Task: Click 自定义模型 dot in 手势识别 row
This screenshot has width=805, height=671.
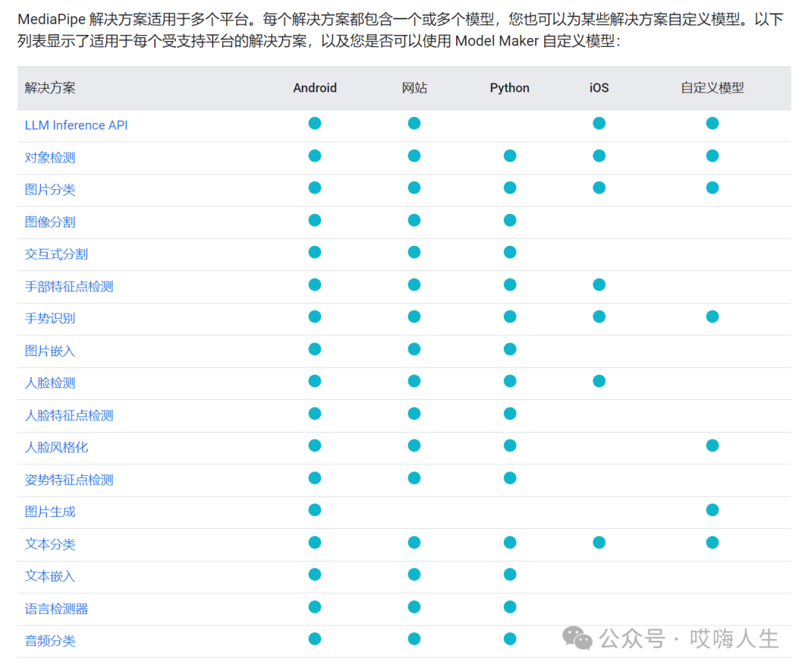Action: pos(712,317)
